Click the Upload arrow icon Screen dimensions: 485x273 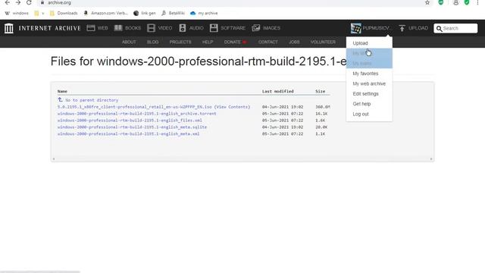402,28
